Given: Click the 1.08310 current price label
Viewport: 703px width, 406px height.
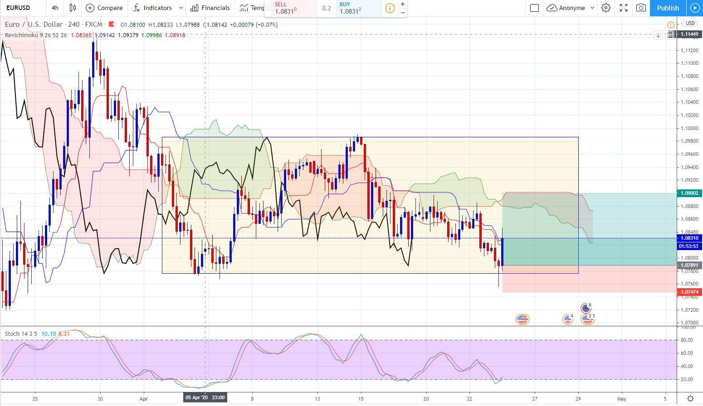Looking at the screenshot, I should [689, 238].
